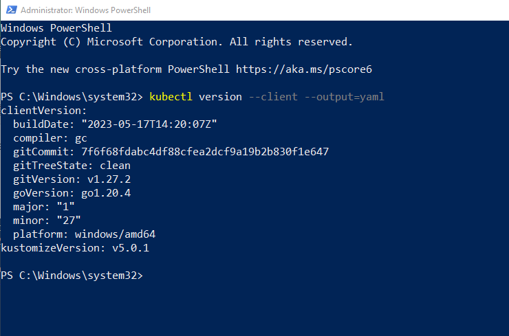Click the kubectl command word
The width and height of the screenshot is (509, 336).
(x=171, y=97)
